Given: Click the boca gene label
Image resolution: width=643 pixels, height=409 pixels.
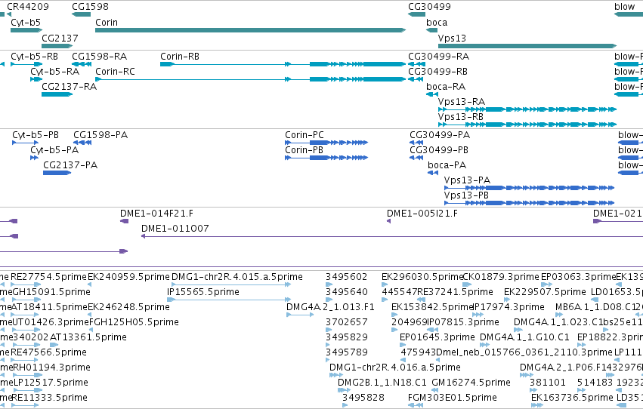Looking at the screenshot, I should point(437,23).
